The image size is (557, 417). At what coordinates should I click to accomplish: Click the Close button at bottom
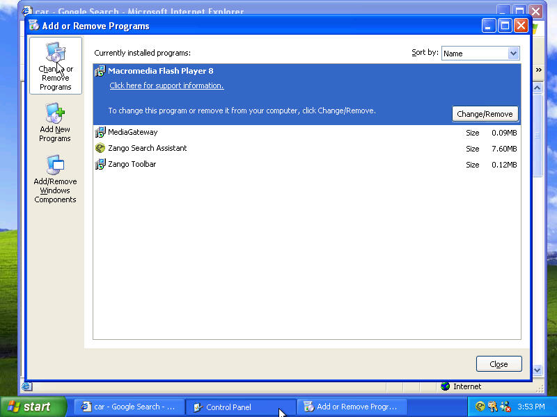(499, 364)
